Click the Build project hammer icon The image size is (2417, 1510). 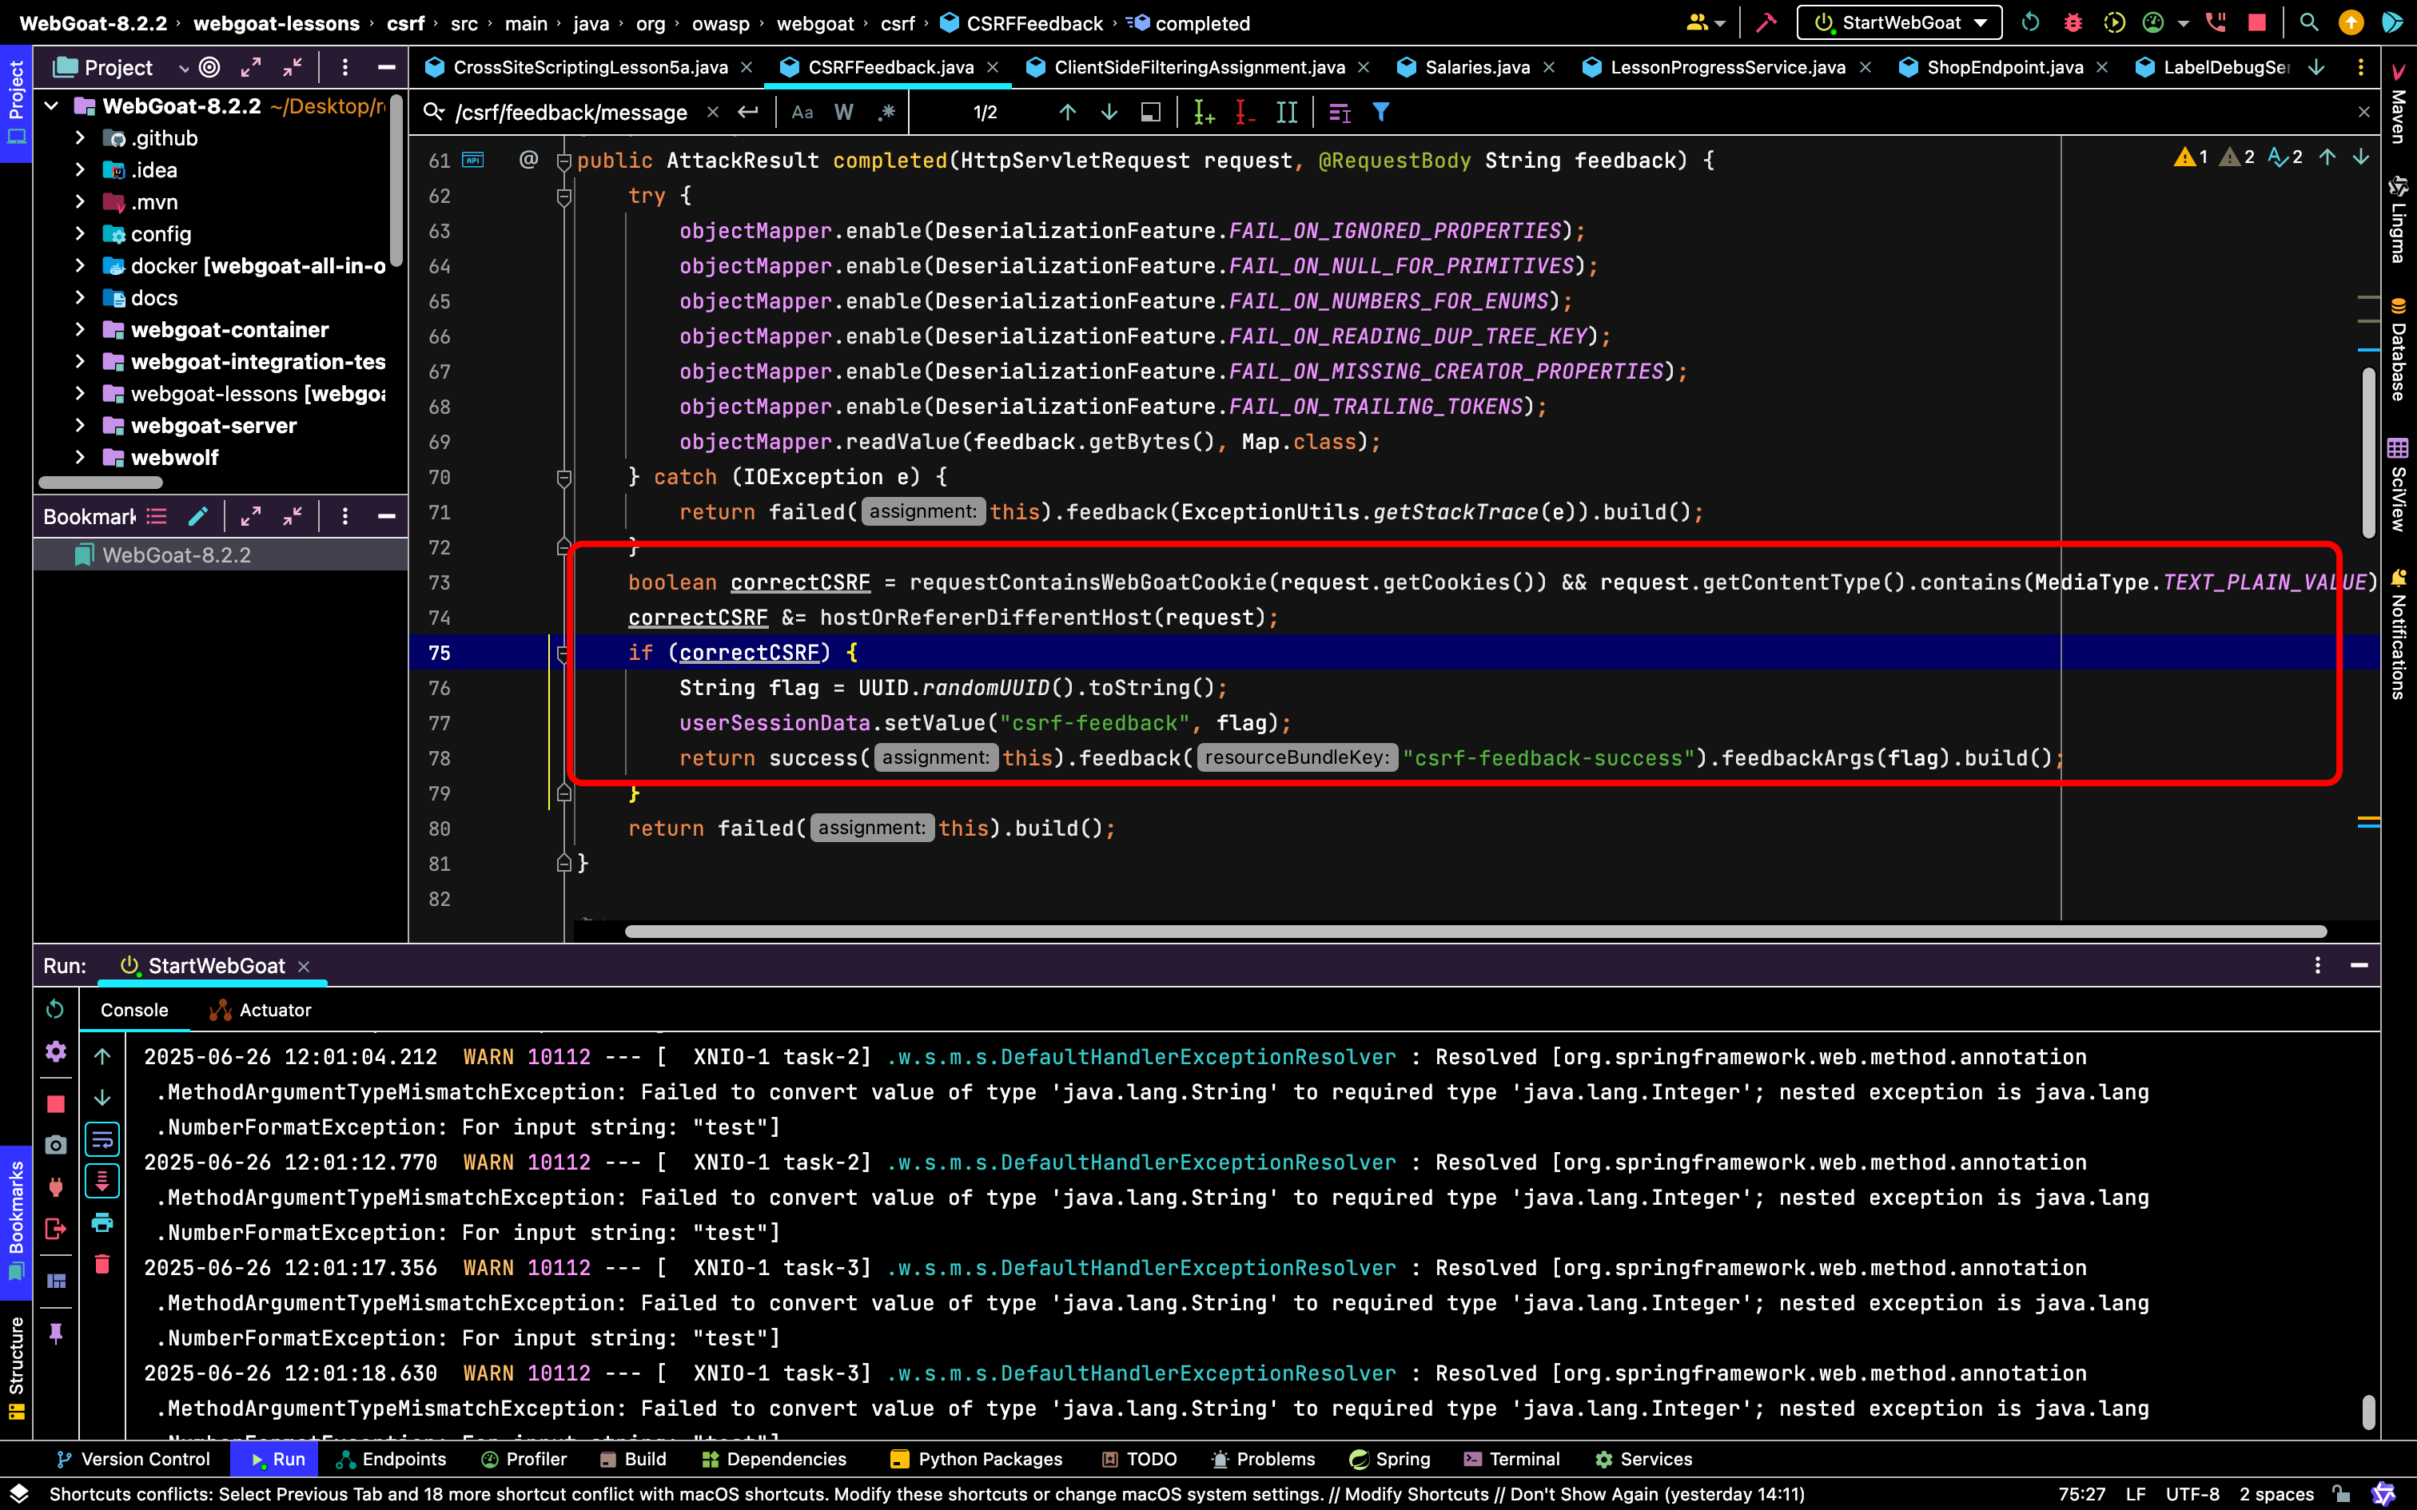pyautogui.click(x=1766, y=22)
